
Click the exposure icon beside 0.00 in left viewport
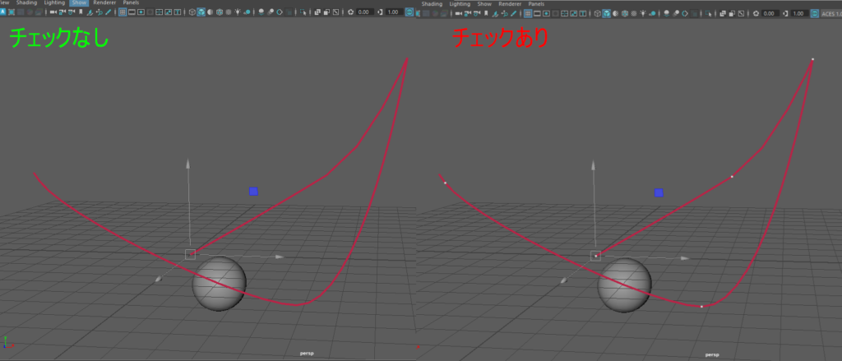coord(351,13)
